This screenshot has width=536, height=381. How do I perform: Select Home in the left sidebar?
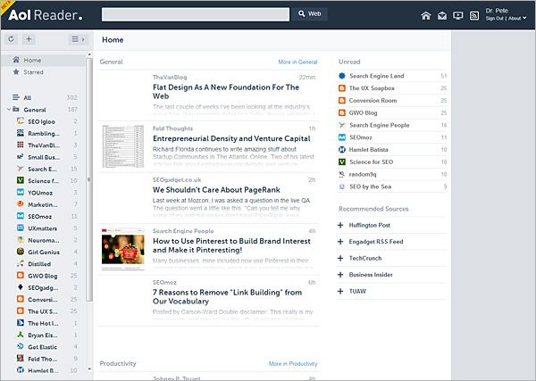(31, 60)
